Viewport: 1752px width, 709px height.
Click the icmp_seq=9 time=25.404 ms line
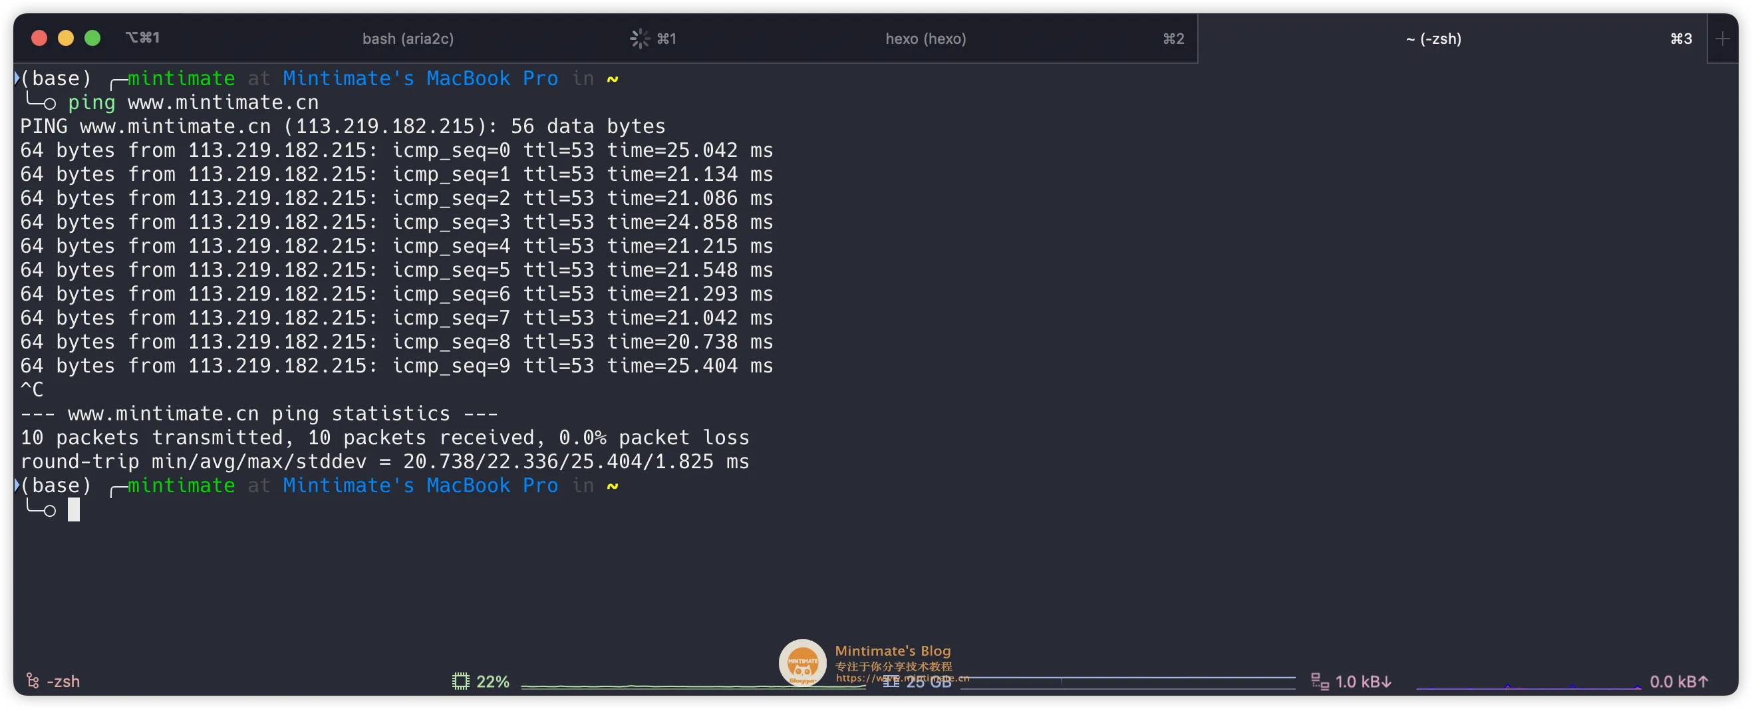tap(396, 366)
